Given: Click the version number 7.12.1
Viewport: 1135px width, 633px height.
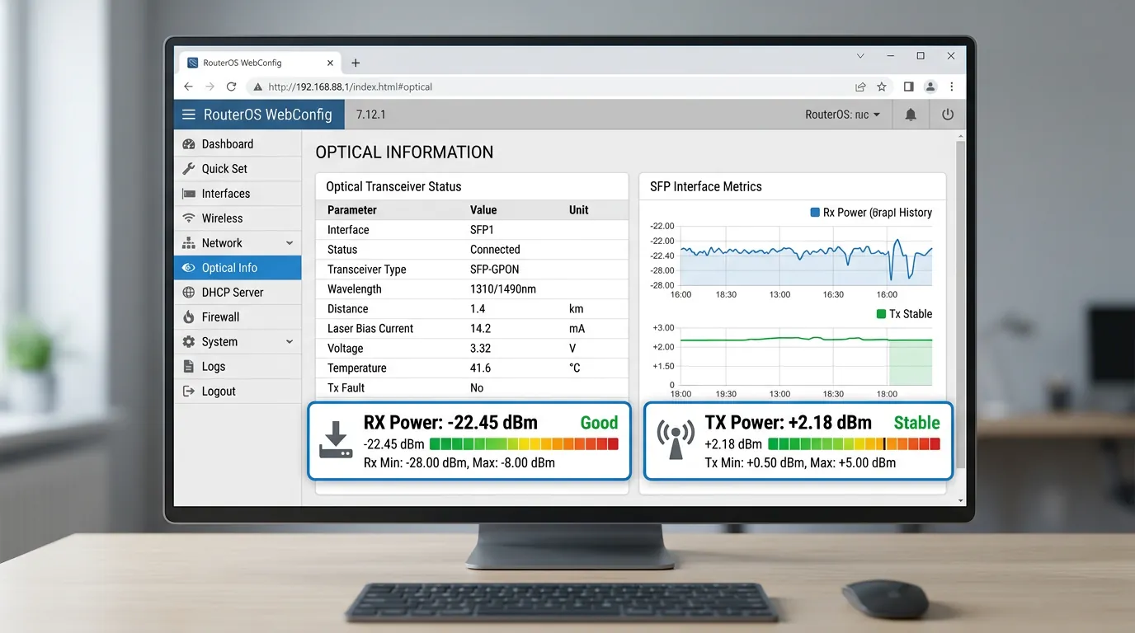Looking at the screenshot, I should point(371,115).
